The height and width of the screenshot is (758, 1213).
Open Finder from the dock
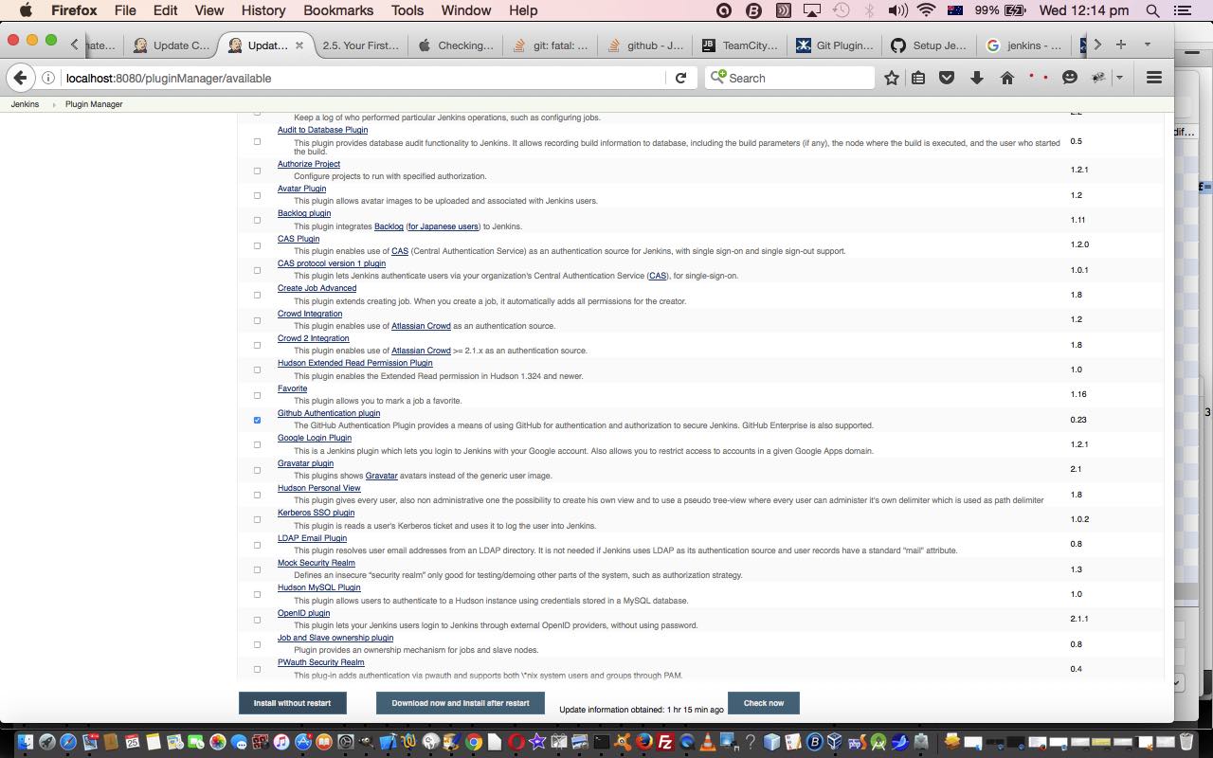coord(25,742)
